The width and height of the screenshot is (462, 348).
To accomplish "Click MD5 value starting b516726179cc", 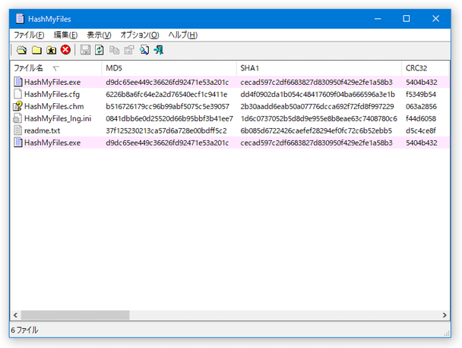I will pyautogui.click(x=167, y=106).
